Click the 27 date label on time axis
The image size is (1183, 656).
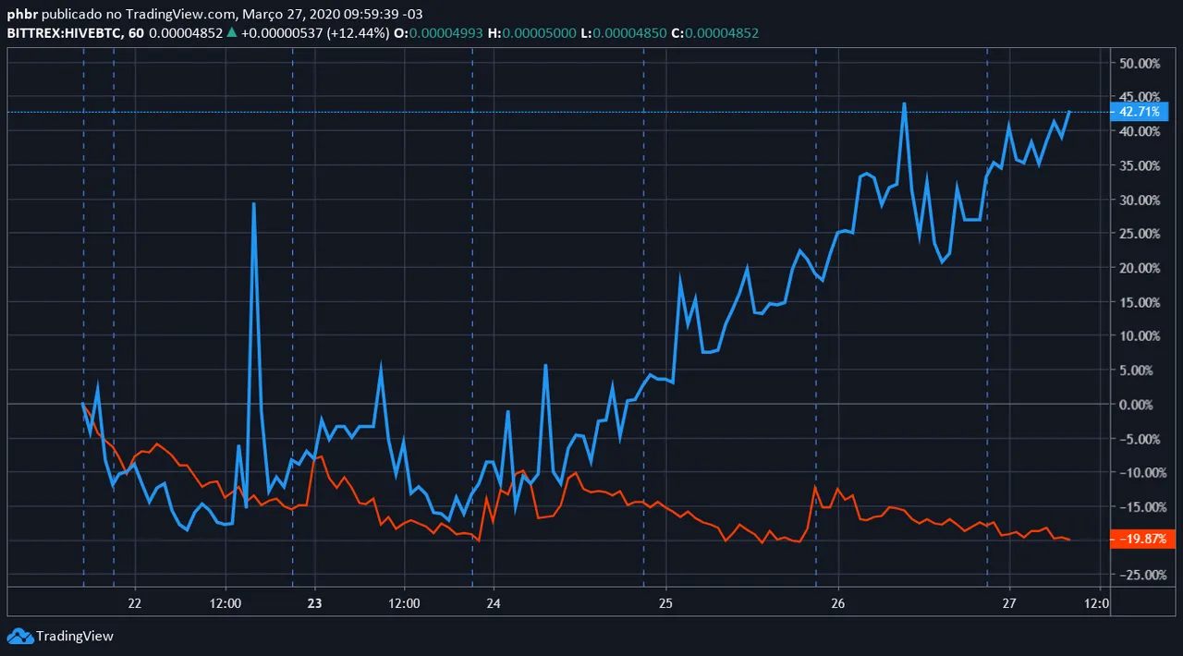pyautogui.click(x=1009, y=602)
